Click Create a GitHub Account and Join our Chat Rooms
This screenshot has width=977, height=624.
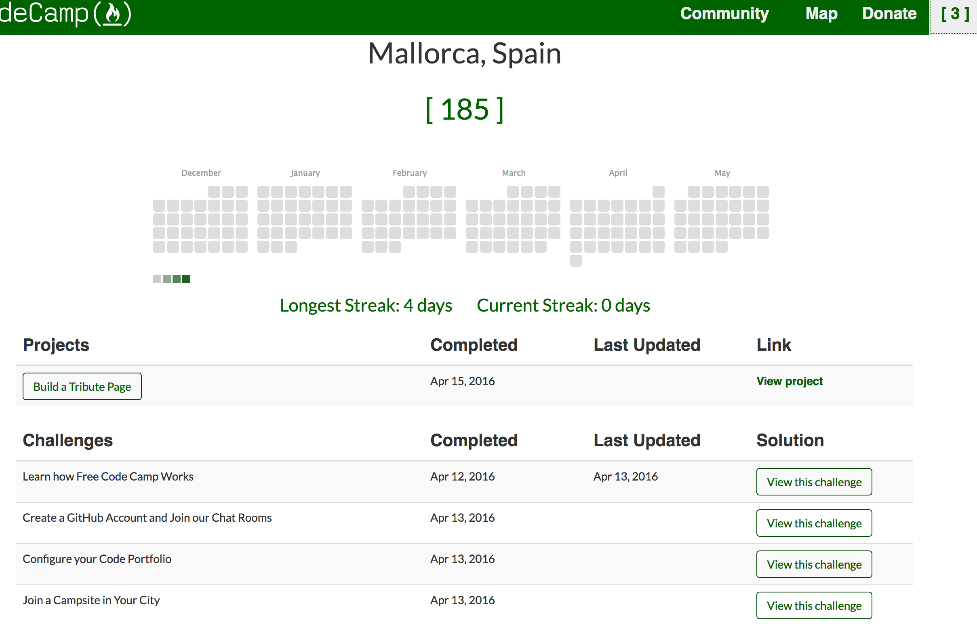147,518
